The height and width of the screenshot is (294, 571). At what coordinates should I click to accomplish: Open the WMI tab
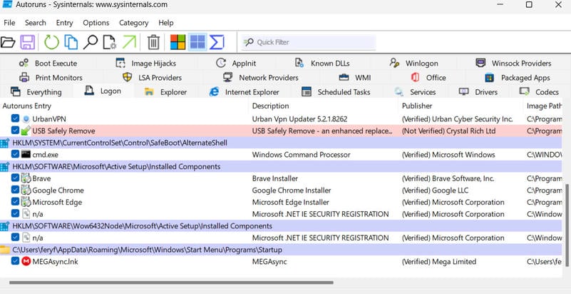[354, 78]
